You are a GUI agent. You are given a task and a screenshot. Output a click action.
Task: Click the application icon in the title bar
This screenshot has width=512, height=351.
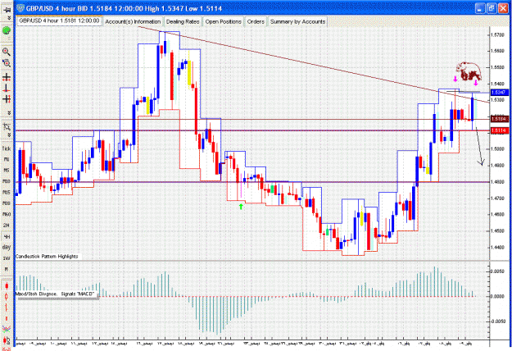point(20,8)
